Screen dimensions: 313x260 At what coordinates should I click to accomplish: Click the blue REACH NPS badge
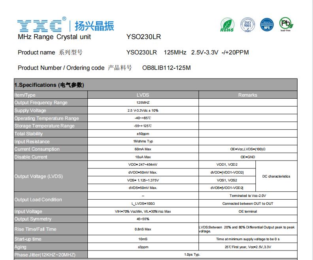266,24
